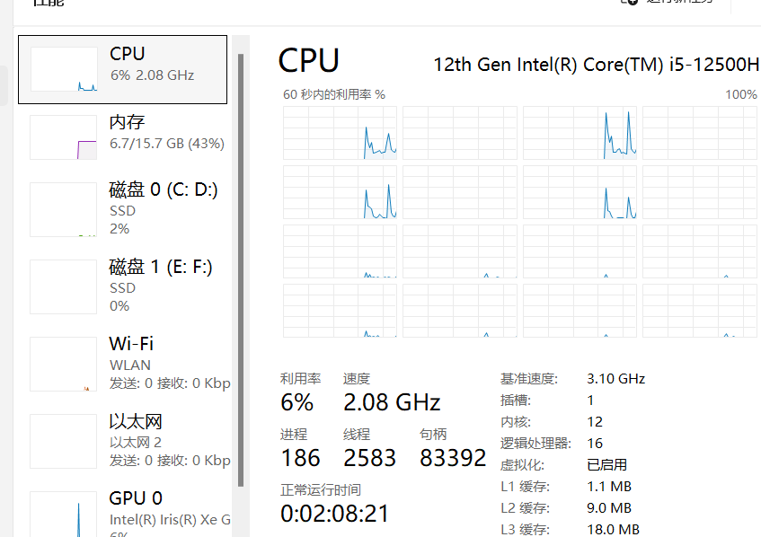This screenshot has height=537, width=761.
Task: Select 磁盘 1 (E: F:) disk entry
Action: point(122,286)
